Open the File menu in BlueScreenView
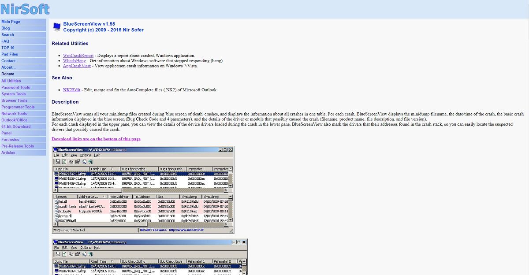The width and height of the screenshot is (529, 275). [x=57, y=155]
